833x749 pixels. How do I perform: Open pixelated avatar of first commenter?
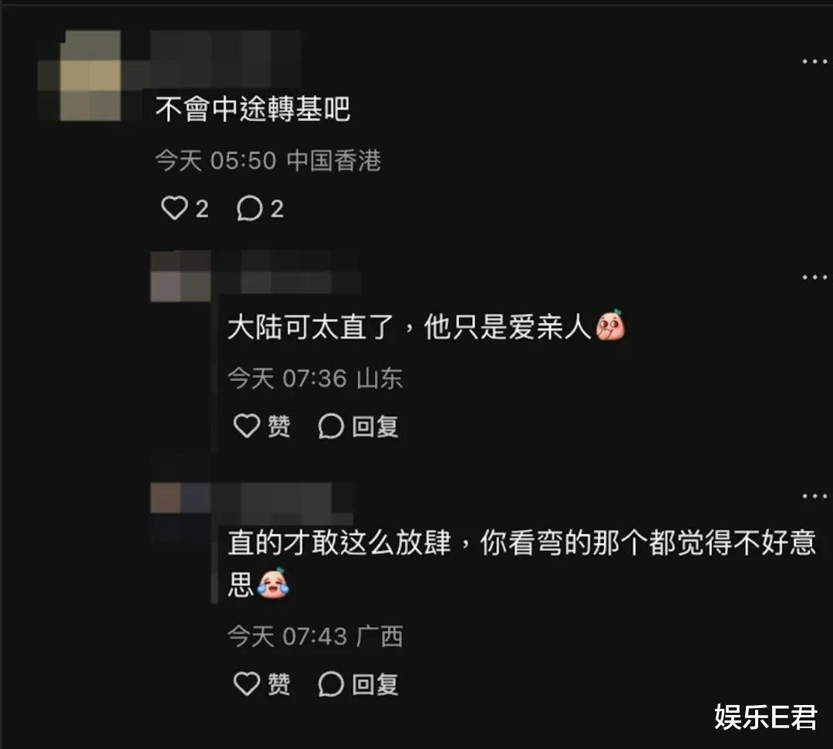pyautogui.click(x=90, y=76)
